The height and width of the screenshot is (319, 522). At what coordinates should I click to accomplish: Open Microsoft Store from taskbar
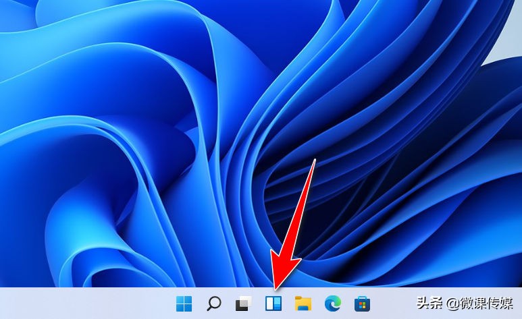(x=362, y=303)
